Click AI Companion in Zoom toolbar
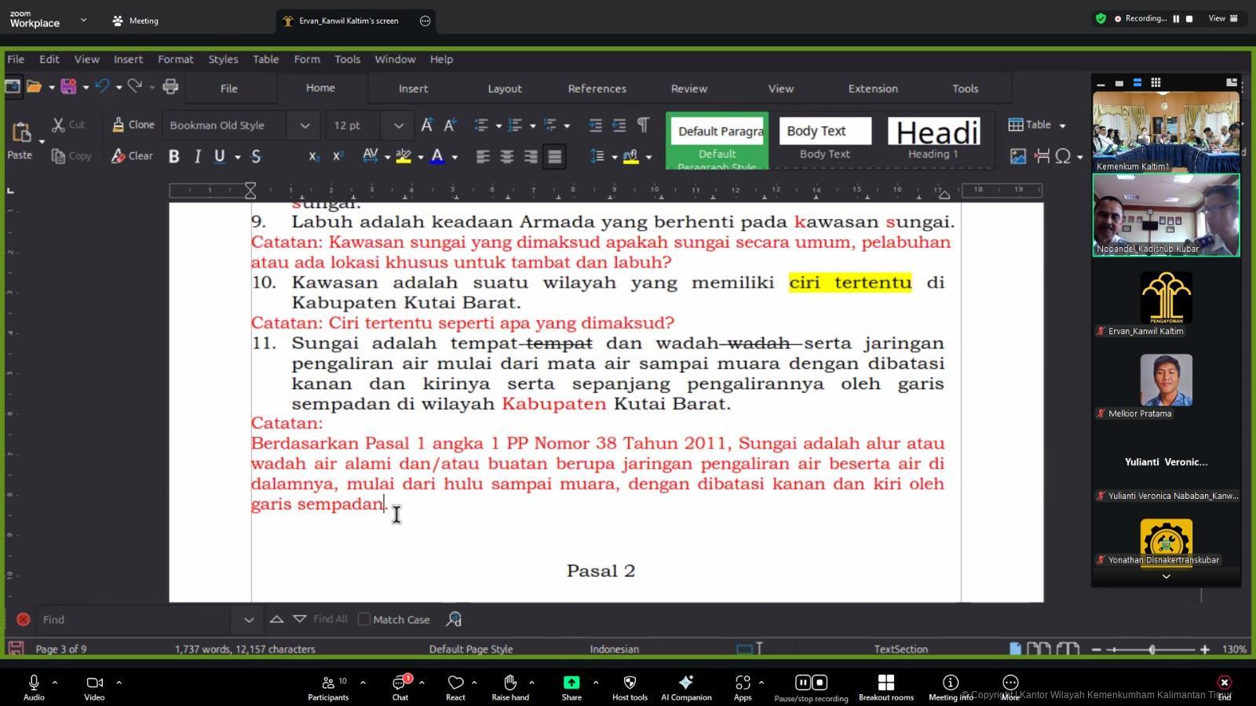 (x=686, y=686)
